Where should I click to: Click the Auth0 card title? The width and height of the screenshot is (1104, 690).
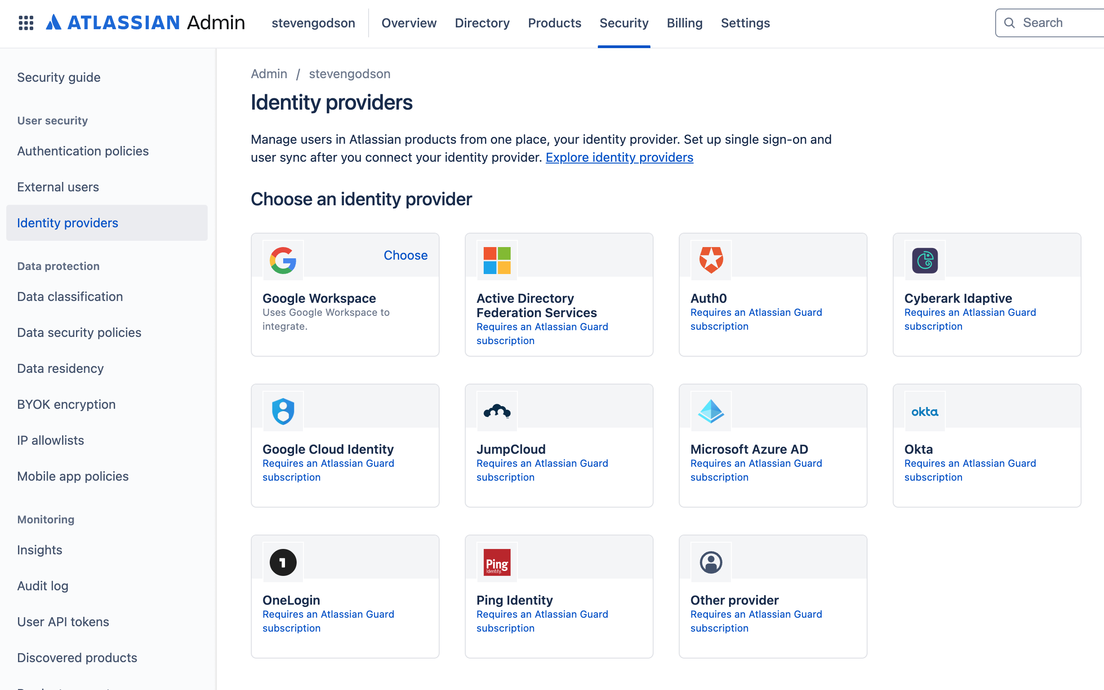(x=708, y=298)
